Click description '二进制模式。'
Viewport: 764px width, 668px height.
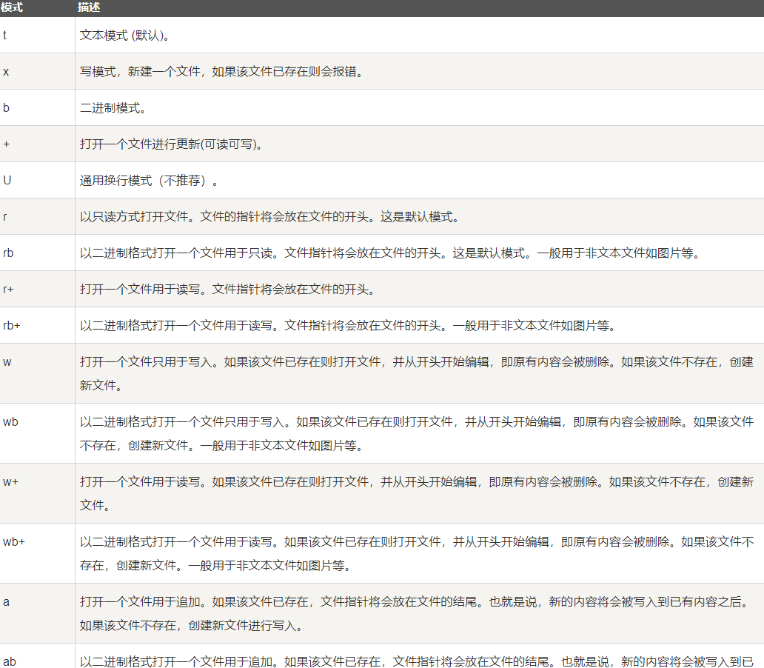[x=113, y=108]
